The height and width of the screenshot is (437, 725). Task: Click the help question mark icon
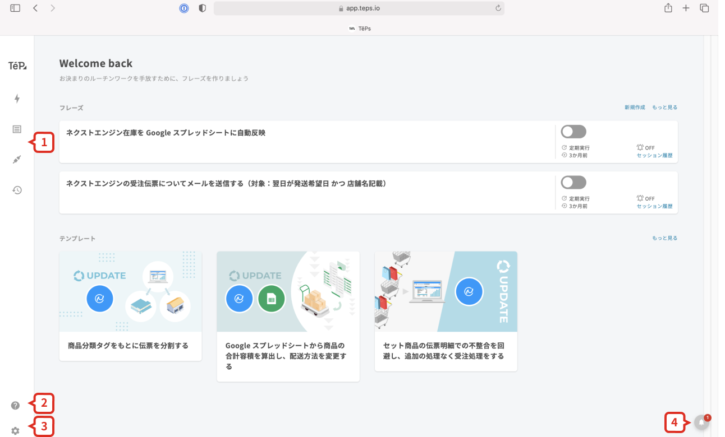pos(15,406)
